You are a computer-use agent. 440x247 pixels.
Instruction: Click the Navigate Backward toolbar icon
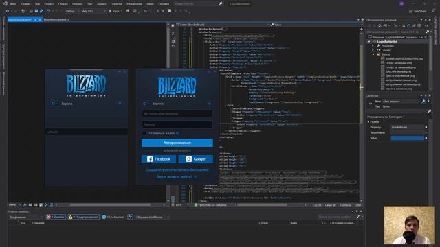[x=8, y=11]
